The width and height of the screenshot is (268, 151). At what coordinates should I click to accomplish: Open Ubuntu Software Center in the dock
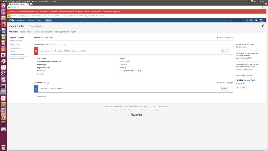coord(3,49)
